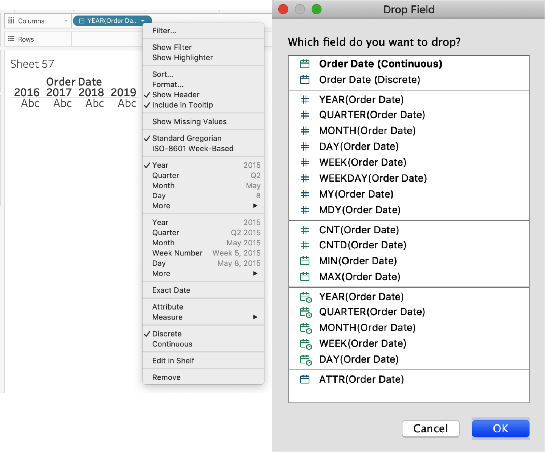The width and height of the screenshot is (545, 452).
Task: Click the Rows shelf lines icon
Action: pos(11,39)
